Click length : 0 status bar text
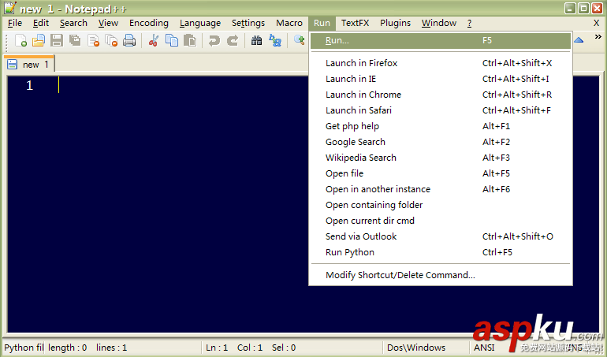607x357 pixels. pyautogui.click(x=67, y=348)
